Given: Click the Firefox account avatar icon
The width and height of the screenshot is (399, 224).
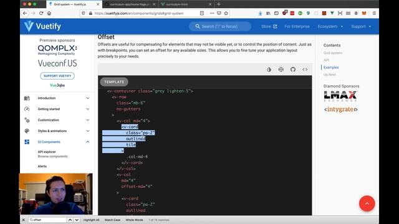Looking at the screenshot, I should 356,13.
